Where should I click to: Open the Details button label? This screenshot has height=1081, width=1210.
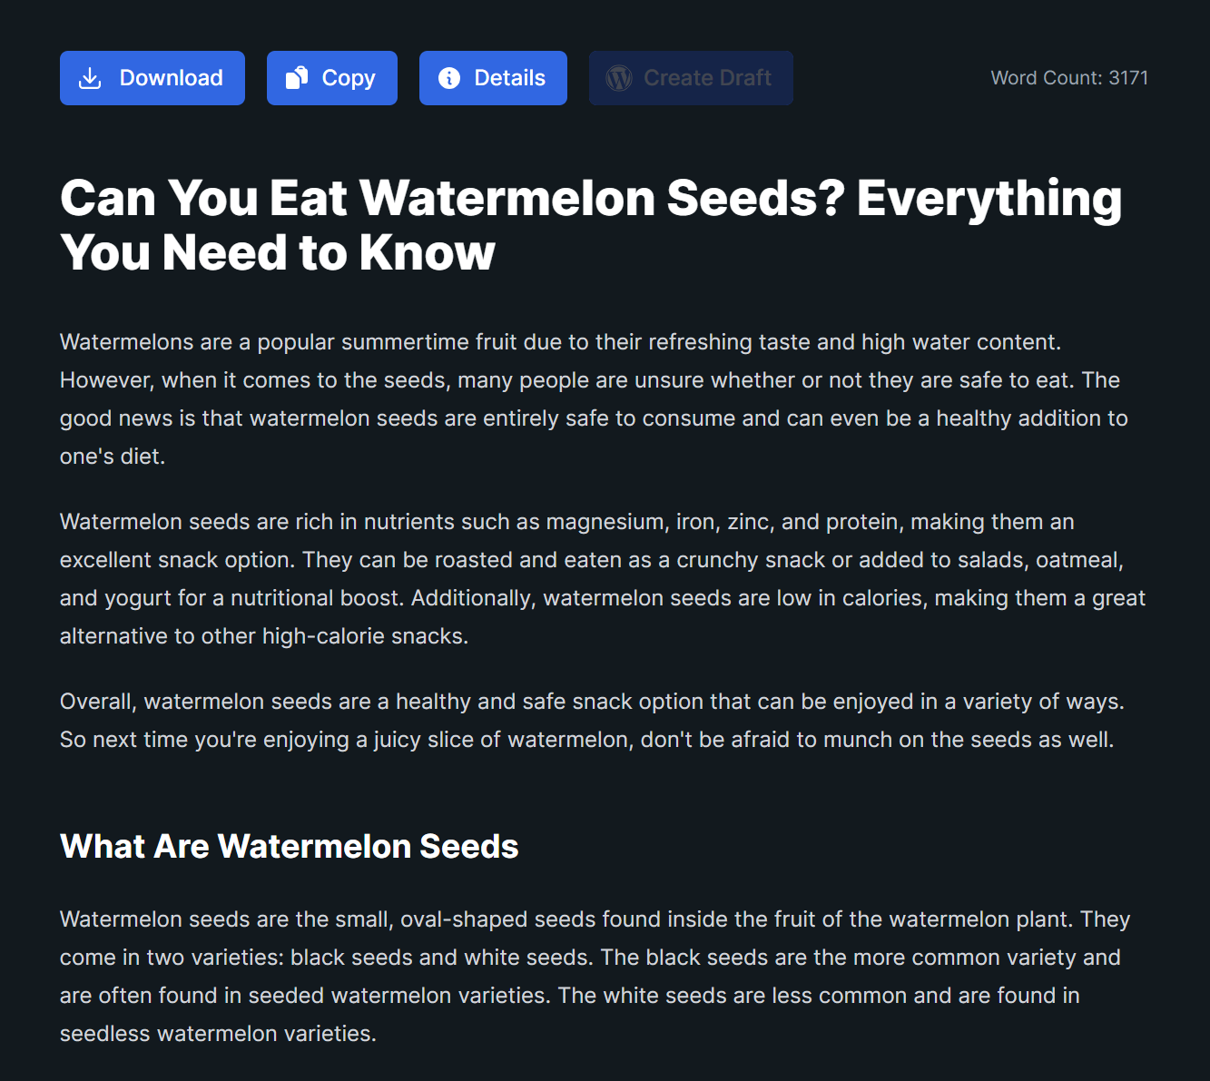click(x=509, y=78)
